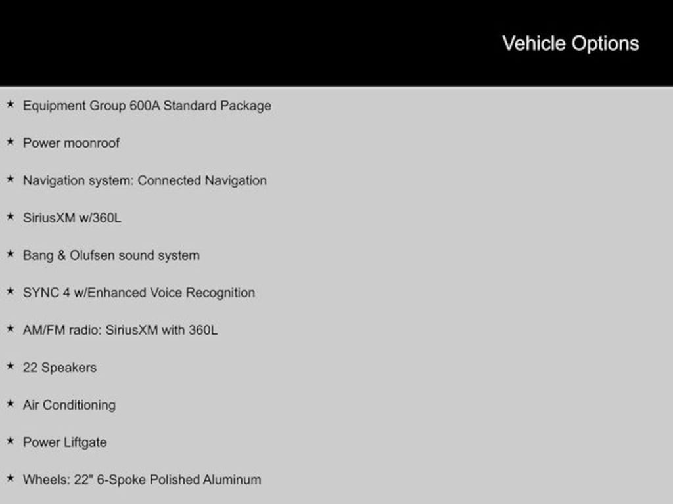Viewport: 673px width, 504px height.
Task: Click the SiriusXM w/360L option text
Action: [72, 218]
